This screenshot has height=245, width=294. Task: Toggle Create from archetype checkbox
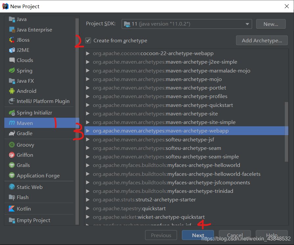coord(88,40)
